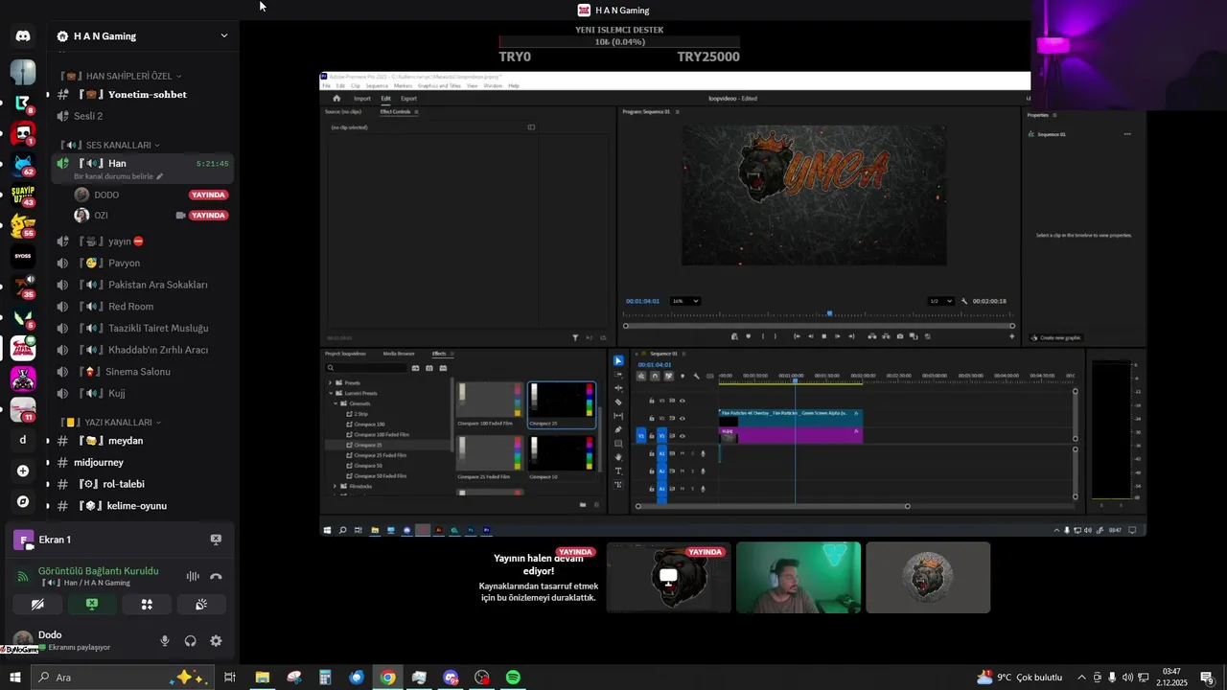Select the Type tool in Premiere stream
The width and height of the screenshot is (1227, 690).
[x=618, y=471]
